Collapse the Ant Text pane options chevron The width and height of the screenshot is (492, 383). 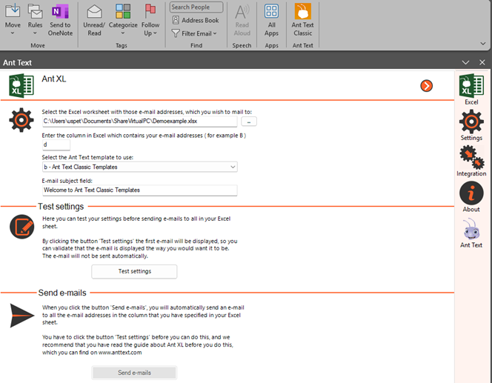465,63
